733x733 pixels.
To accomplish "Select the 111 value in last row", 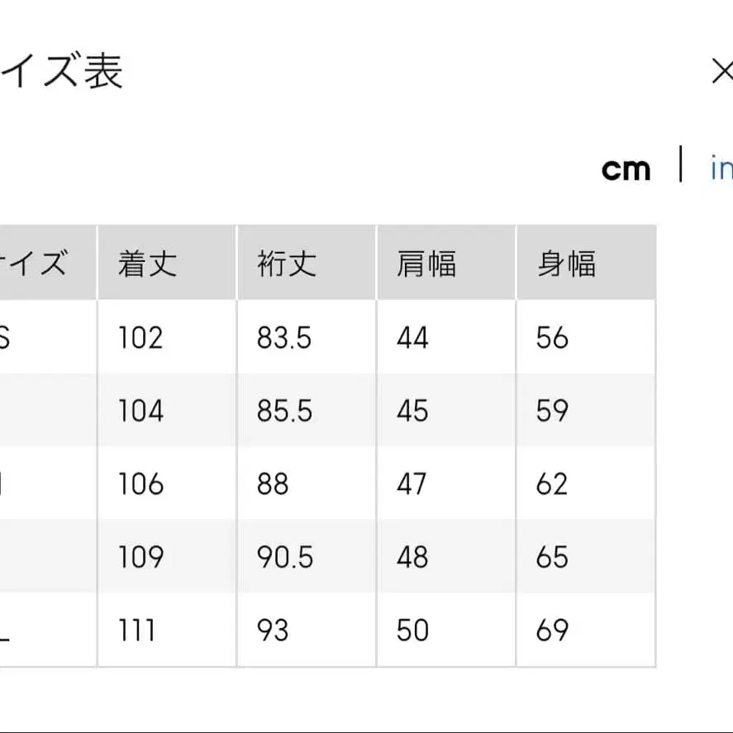I will click(x=137, y=631).
